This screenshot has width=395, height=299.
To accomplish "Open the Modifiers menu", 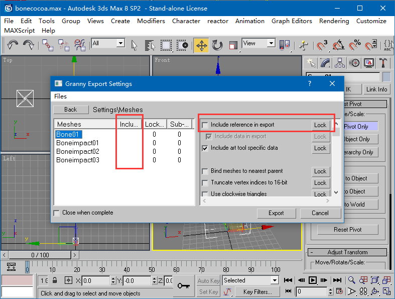I will point(151,21).
